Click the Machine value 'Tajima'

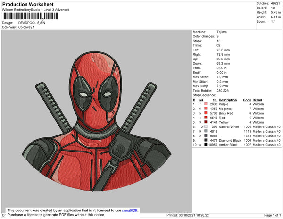click(x=222, y=32)
